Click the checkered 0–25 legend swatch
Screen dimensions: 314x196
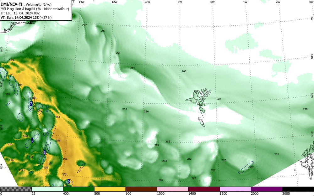[16, 189]
